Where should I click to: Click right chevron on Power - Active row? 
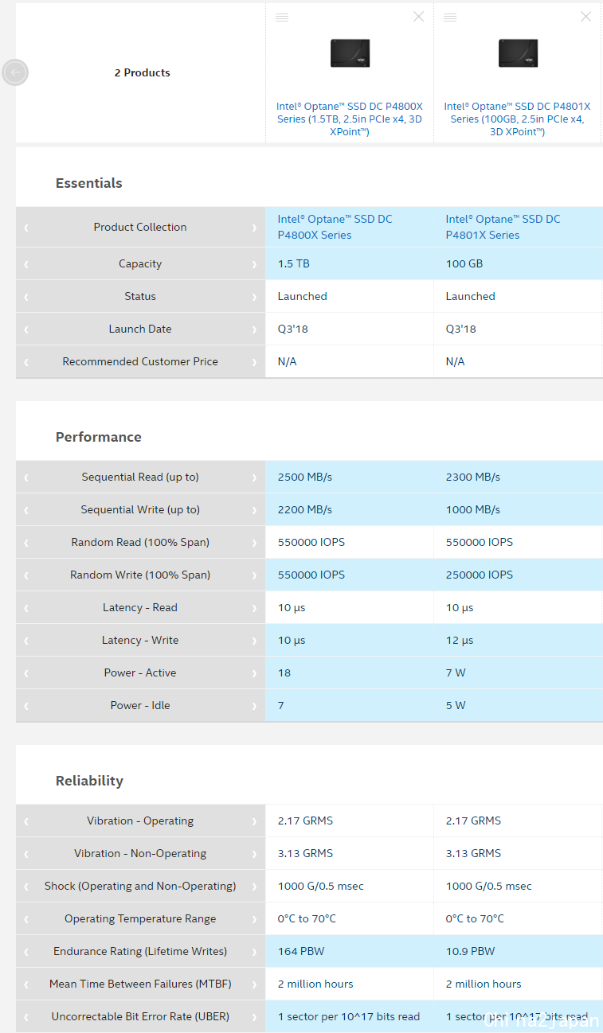coord(254,673)
